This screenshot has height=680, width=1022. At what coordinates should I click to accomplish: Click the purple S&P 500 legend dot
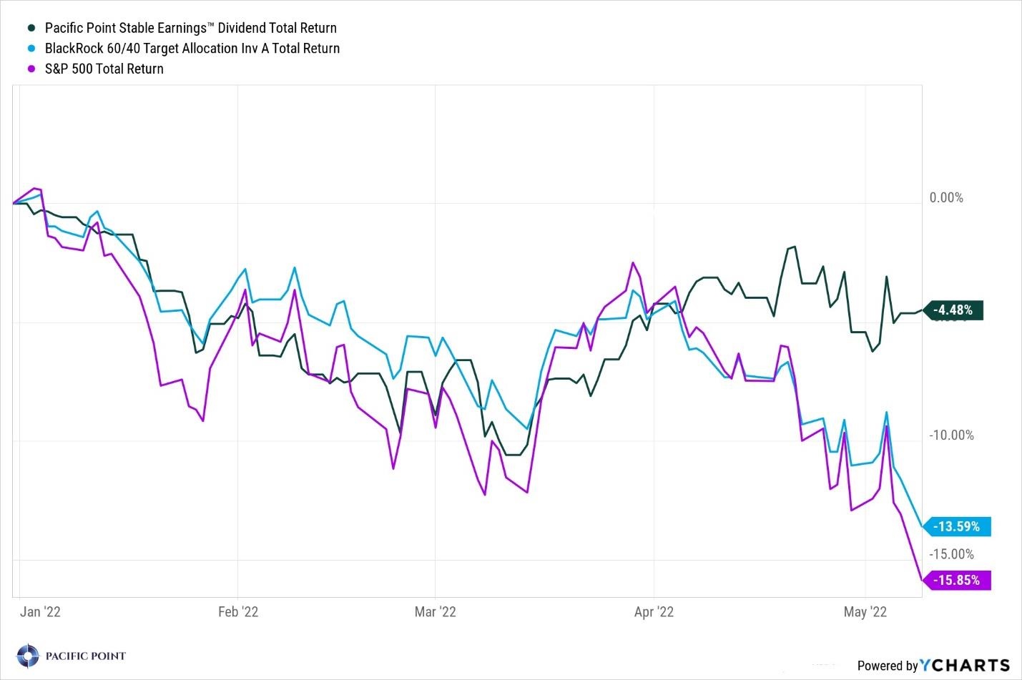[31, 69]
